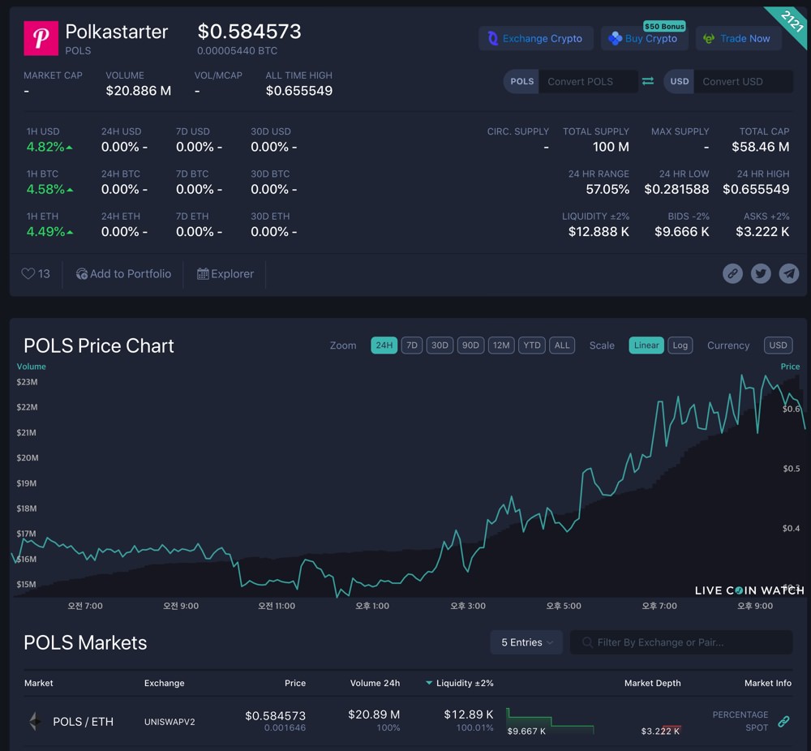The width and height of the screenshot is (811, 751).
Task: Click the total supply value 100 M
Action: pyautogui.click(x=611, y=147)
